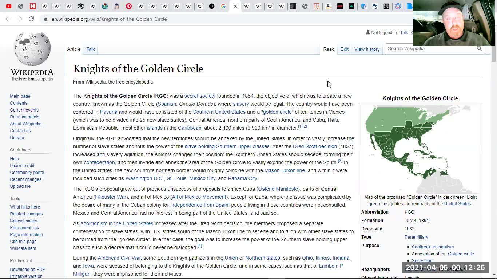Image resolution: width=497 pixels, height=279 pixels.
Task: Follow the Dred Scott decision link
Action: click(x=315, y=146)
